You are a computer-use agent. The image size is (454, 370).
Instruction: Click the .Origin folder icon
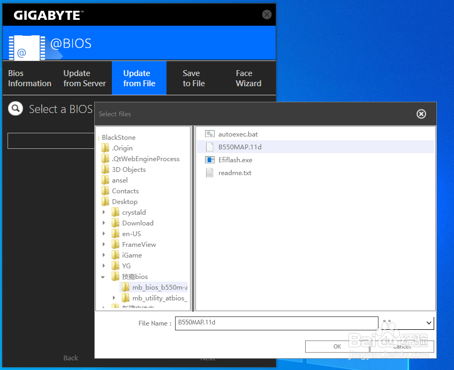tap(105, 148)
